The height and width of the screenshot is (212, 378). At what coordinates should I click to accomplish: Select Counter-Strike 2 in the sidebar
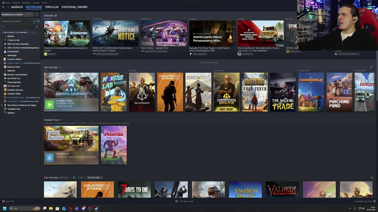click(x=14, y=59)
